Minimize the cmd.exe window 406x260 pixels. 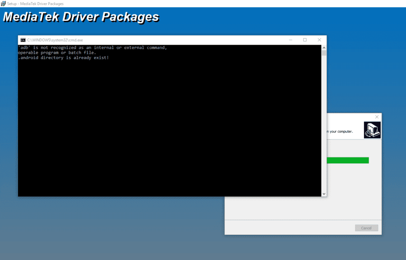tap(291, 40)
